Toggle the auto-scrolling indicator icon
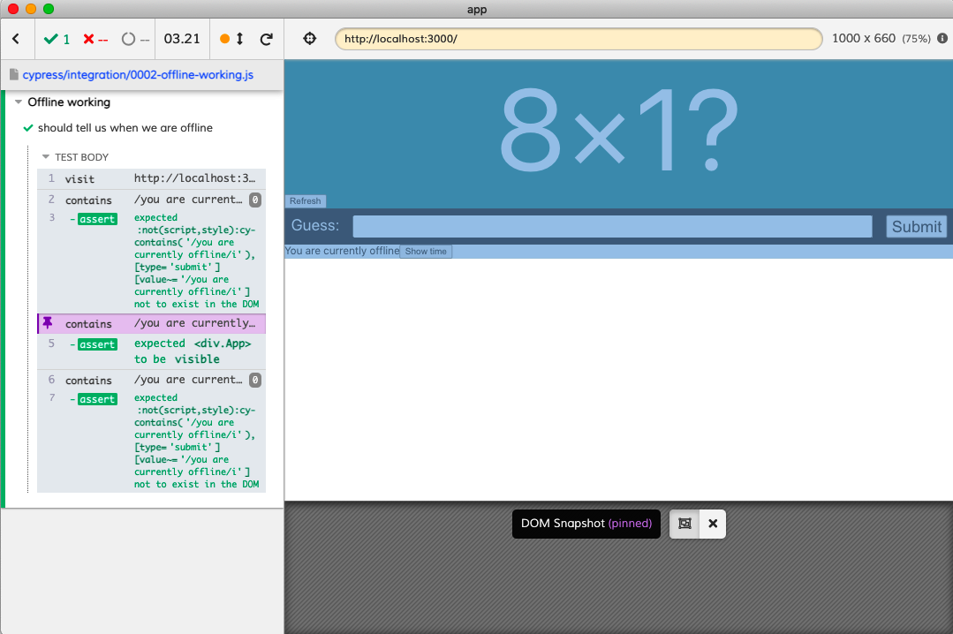This screenshot has width=953, height=634. [x=231, y=39]
